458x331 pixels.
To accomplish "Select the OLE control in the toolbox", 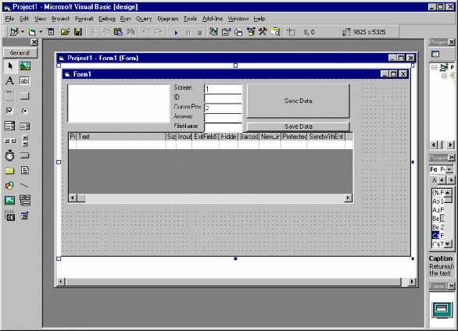I will 9,216.
